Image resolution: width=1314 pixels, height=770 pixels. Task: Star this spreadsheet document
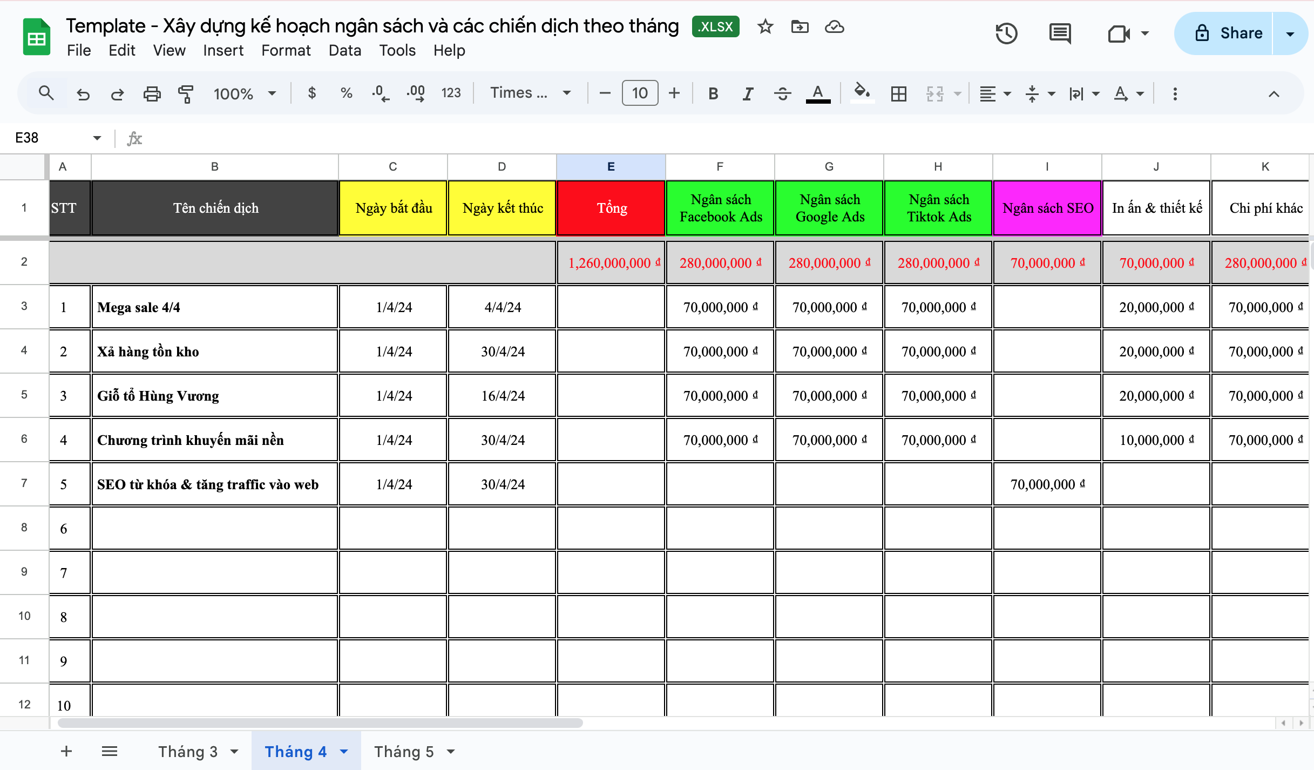[x=765, y=27]
